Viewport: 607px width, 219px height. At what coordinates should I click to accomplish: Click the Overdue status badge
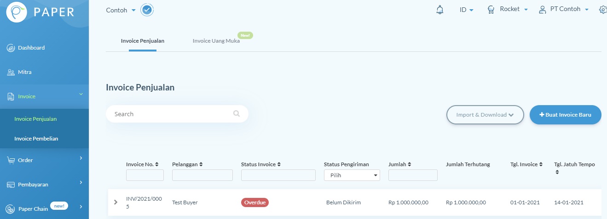[x=255, y=202]
